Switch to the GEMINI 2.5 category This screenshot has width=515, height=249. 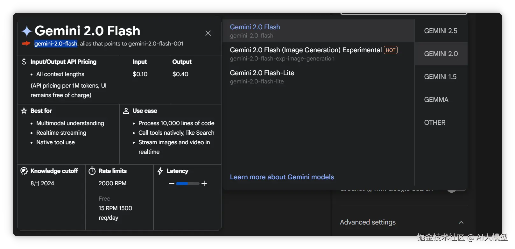coord(441,31)
